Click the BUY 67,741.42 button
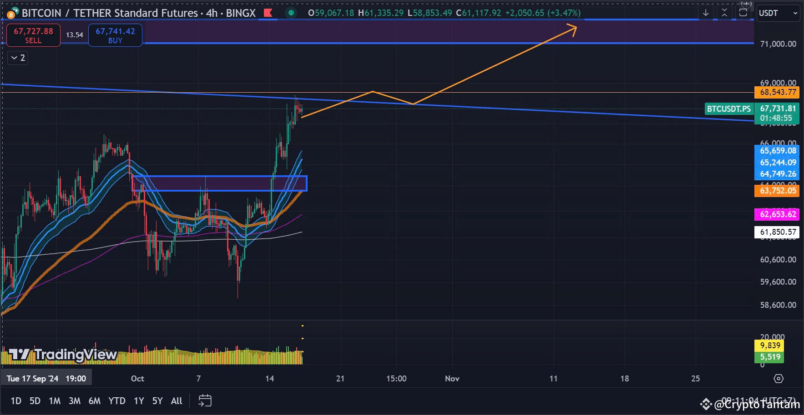804x415 pixels. tap(115, 35)
